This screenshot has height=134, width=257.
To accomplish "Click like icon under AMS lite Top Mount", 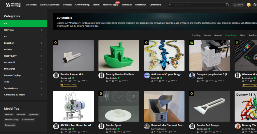I will pos(70,132).
